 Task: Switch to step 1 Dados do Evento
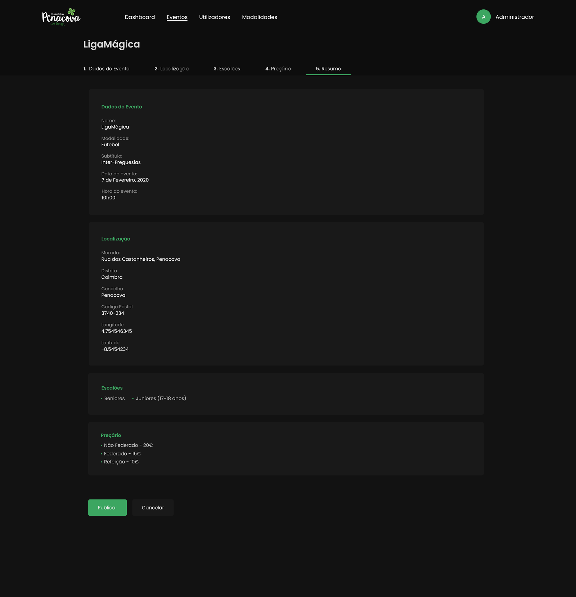[106, 69]
